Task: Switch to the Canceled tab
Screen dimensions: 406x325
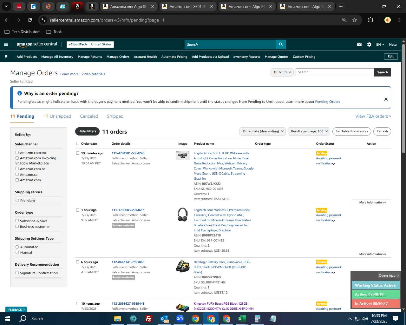Action: [89, 116]
